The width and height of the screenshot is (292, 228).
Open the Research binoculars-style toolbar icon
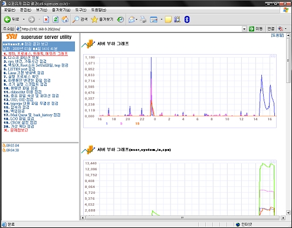click(x=177, y=19)
